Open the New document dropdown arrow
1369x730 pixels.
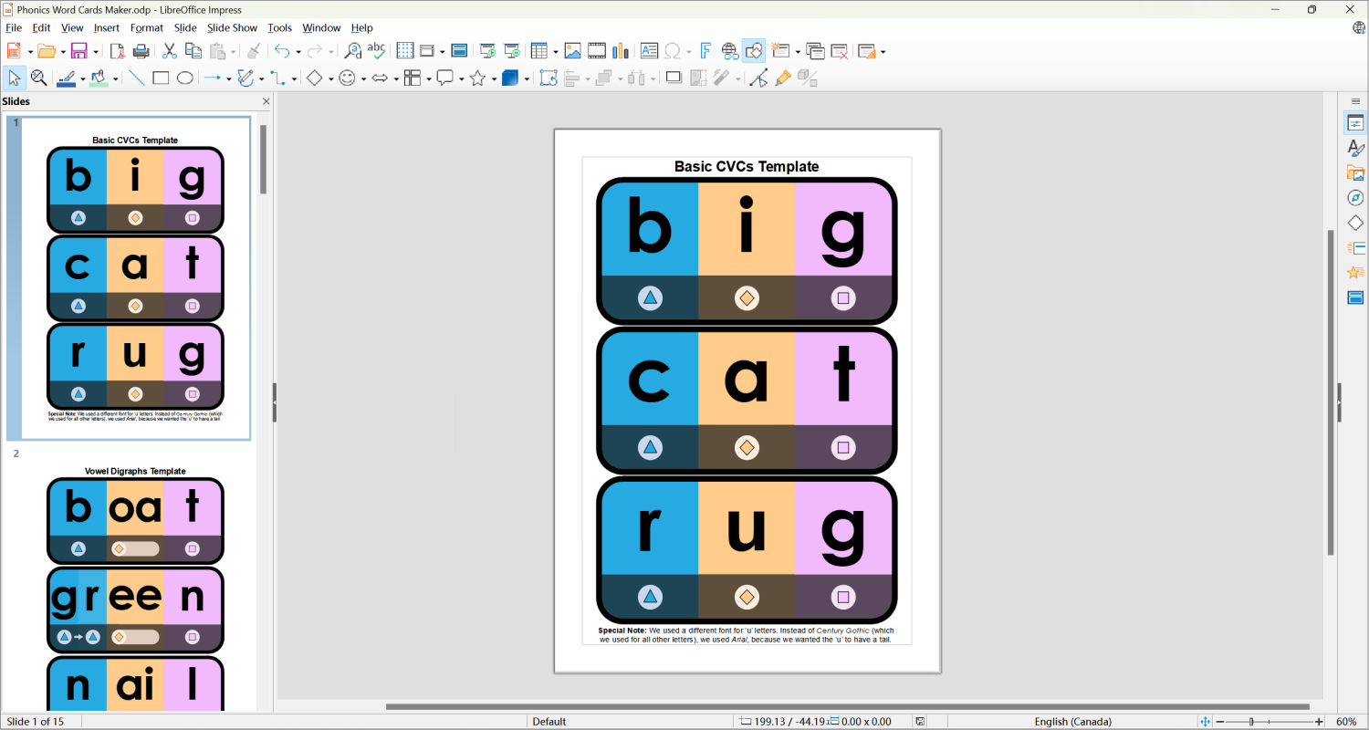click(x=30, y=52)
